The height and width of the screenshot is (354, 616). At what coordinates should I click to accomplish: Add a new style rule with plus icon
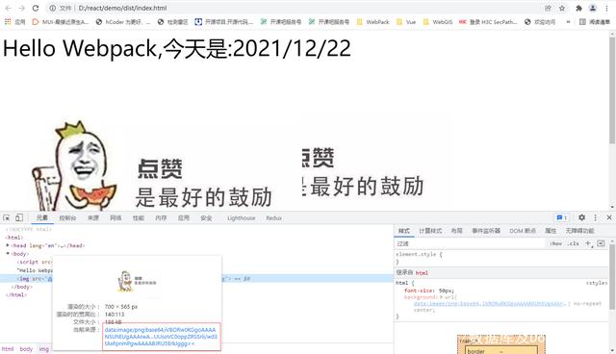pyautogui.click(x=588, y=243)
